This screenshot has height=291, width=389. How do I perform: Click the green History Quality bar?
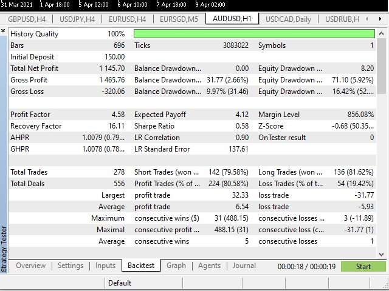click(254, 34)
